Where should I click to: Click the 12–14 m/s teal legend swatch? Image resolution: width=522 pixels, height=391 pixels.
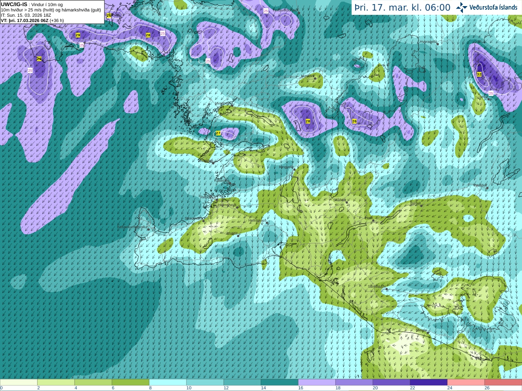242,382
